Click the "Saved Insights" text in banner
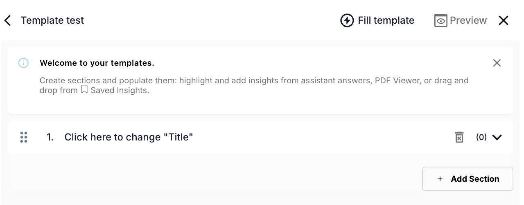Viewport: 524px width, 205px height. coord(120,90)
